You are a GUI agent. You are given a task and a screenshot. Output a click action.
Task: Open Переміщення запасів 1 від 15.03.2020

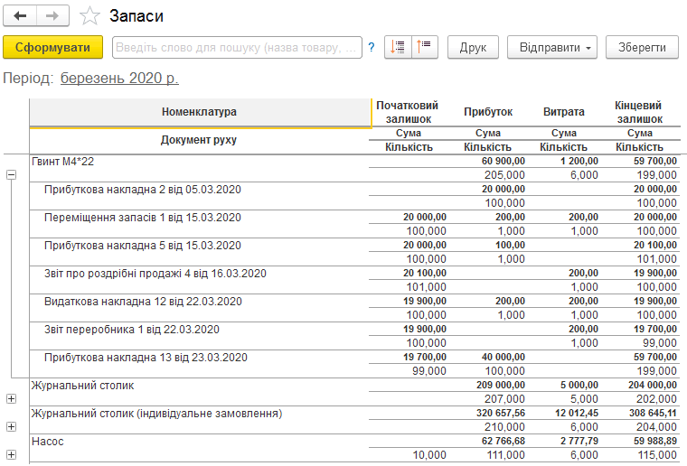point(143,218)
